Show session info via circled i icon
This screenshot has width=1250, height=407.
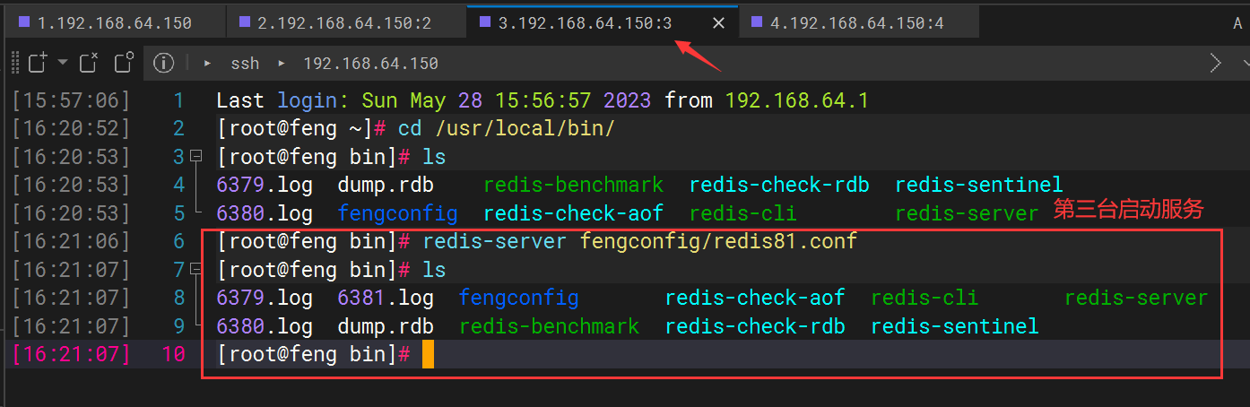coord(163,63)
